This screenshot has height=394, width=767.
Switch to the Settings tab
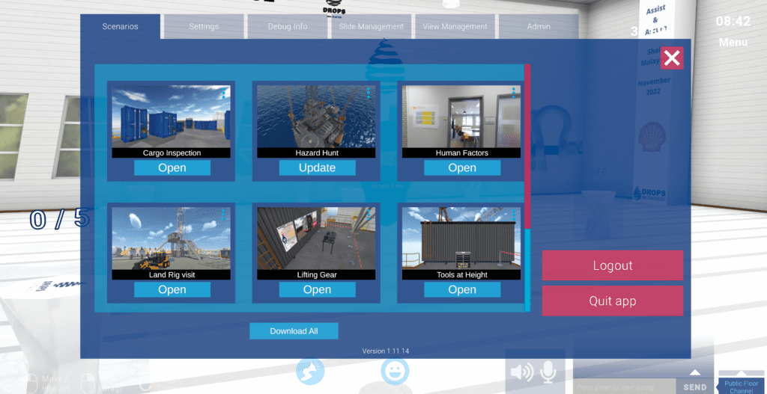[x=204, y=26]
